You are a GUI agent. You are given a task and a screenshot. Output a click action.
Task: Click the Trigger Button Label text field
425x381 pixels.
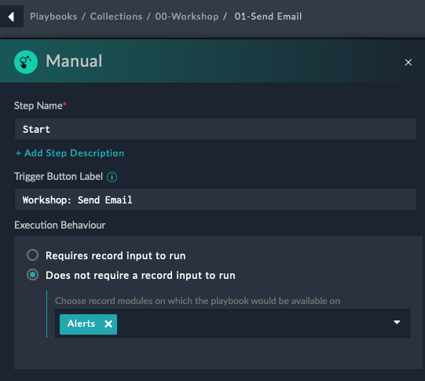[x=215, y=200]
